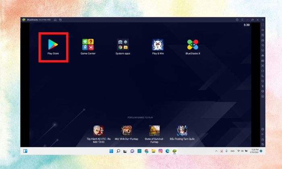Click the Install APK sidebar icon
The height and width of the screenshot is (169, 282).
pyautogui.click(x=263, y=56)
